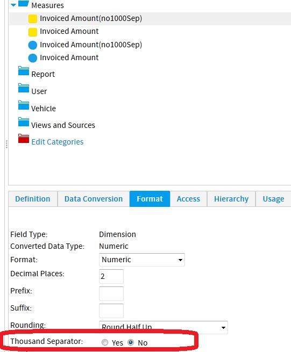Open the Report folder icon
291x352 pixels.
click(x=24, y=71)
